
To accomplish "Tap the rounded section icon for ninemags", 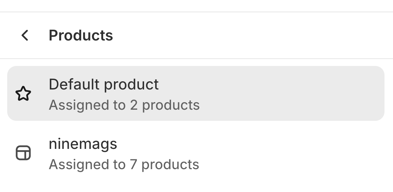I will point(23,153).
